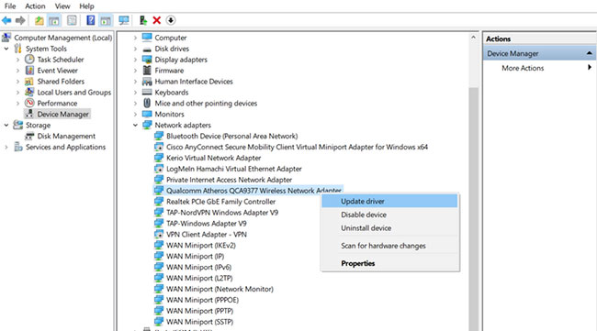Click the red X uninstall device icon
This screenshot has height=331, width=597.
pyautogui.click(x=156, y=20)
